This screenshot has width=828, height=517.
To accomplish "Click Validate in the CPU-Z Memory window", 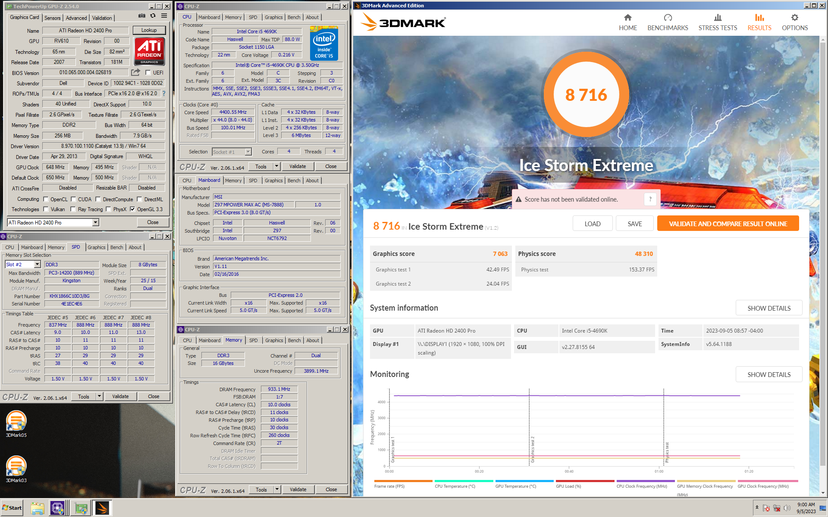I will [298, 489].
